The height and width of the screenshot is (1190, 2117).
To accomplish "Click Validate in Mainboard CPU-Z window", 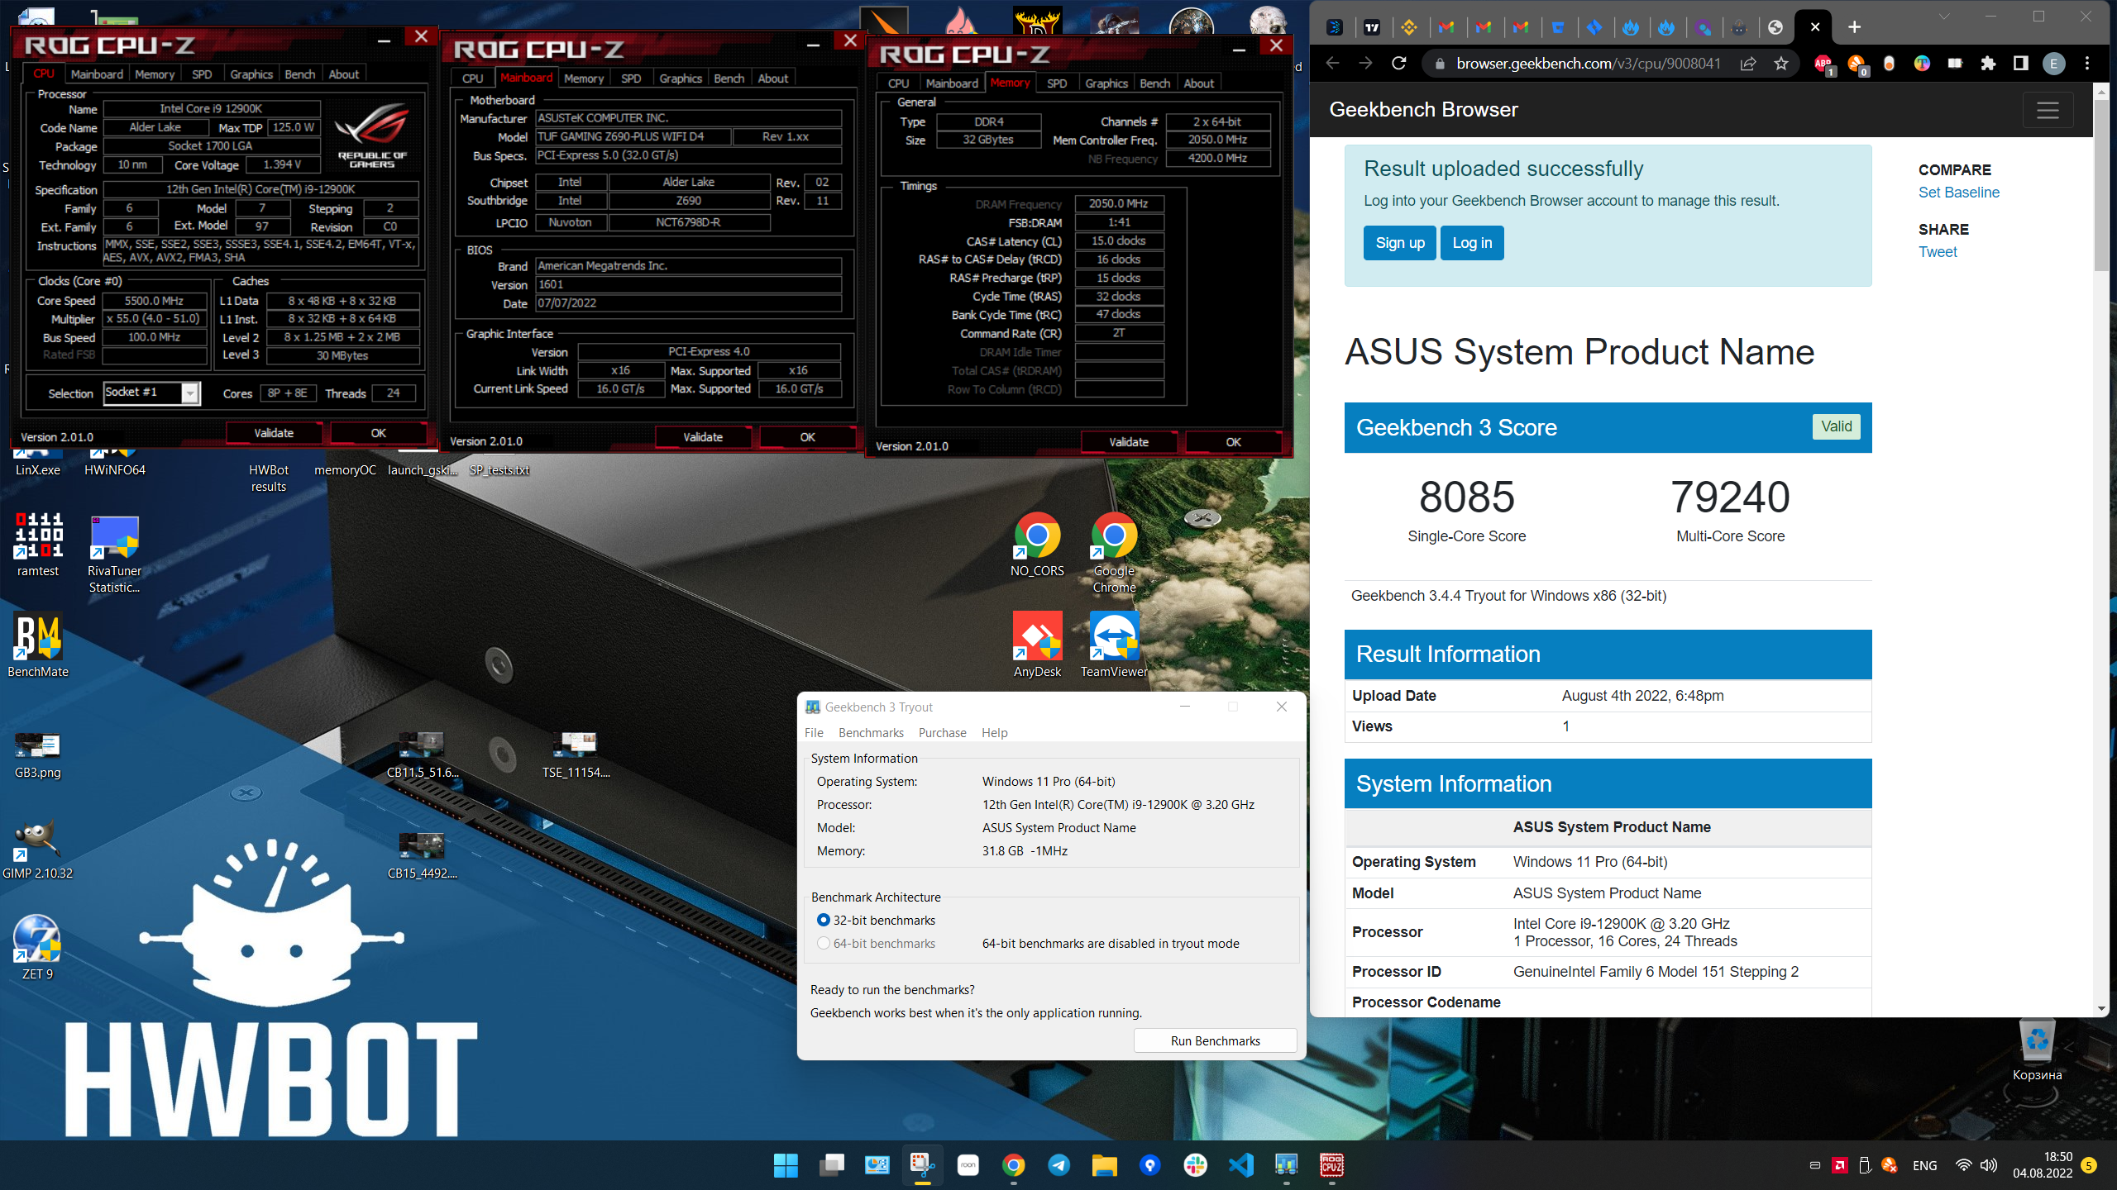I will 703,436.
